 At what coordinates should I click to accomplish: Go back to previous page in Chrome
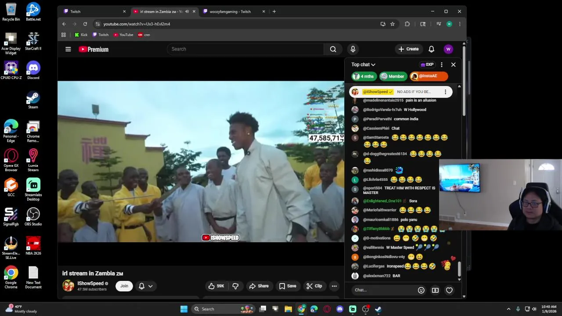click(64, 24)
